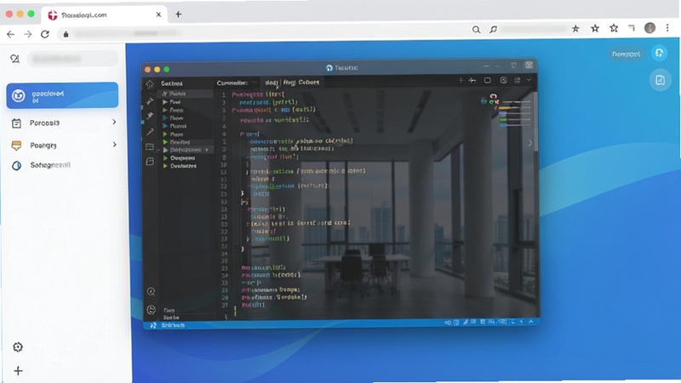
Task: Click the right chevron beside the editor scrollbar
Action: (529, 143)
